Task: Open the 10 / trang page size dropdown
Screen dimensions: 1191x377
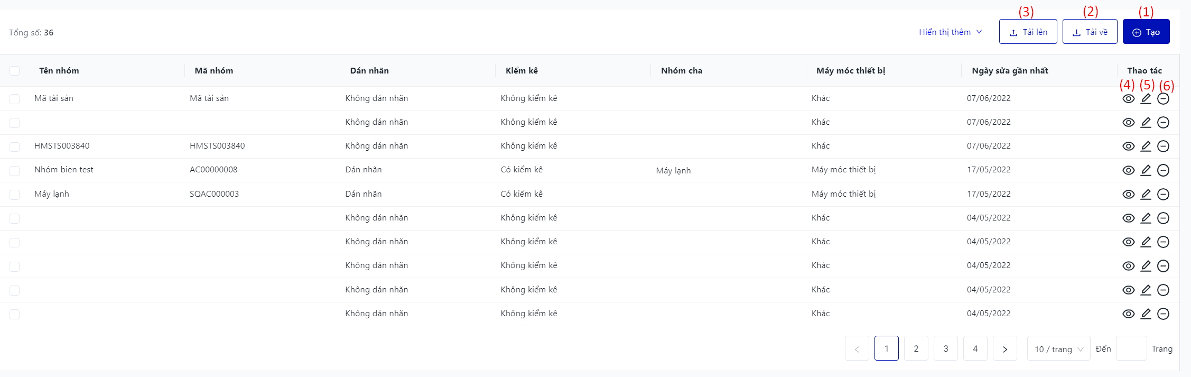Action: [x=1058, y=349]
